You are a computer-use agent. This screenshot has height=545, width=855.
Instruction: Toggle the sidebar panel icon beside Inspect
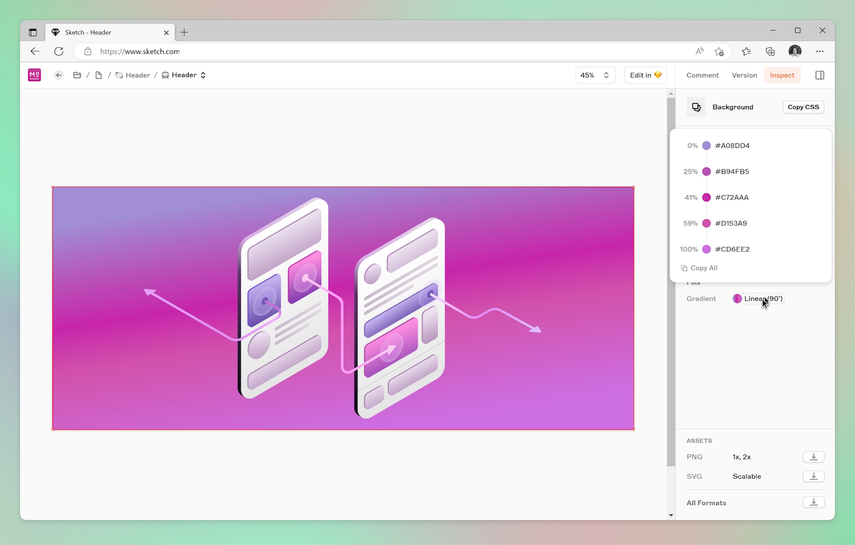[x=820, y=75]
